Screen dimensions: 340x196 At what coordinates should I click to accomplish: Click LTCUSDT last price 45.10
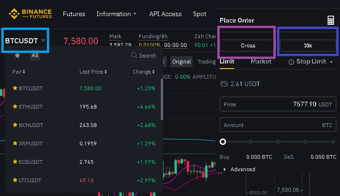[x=86, y=180]
